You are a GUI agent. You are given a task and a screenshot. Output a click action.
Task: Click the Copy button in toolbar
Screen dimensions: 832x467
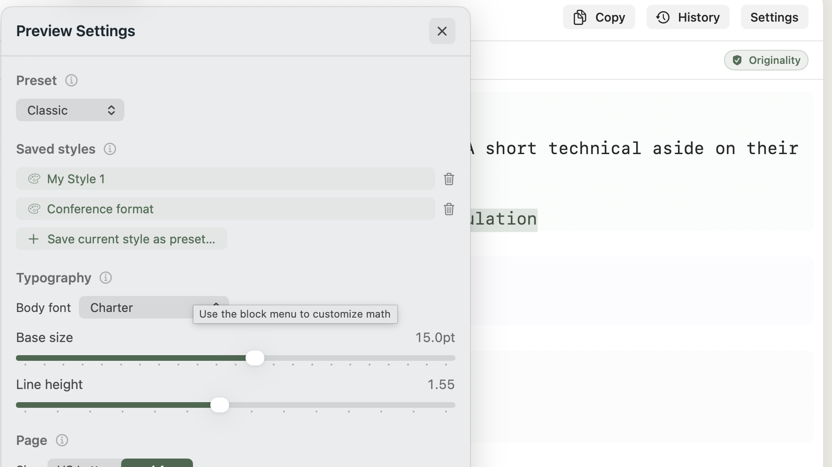[x=599, y=17]
